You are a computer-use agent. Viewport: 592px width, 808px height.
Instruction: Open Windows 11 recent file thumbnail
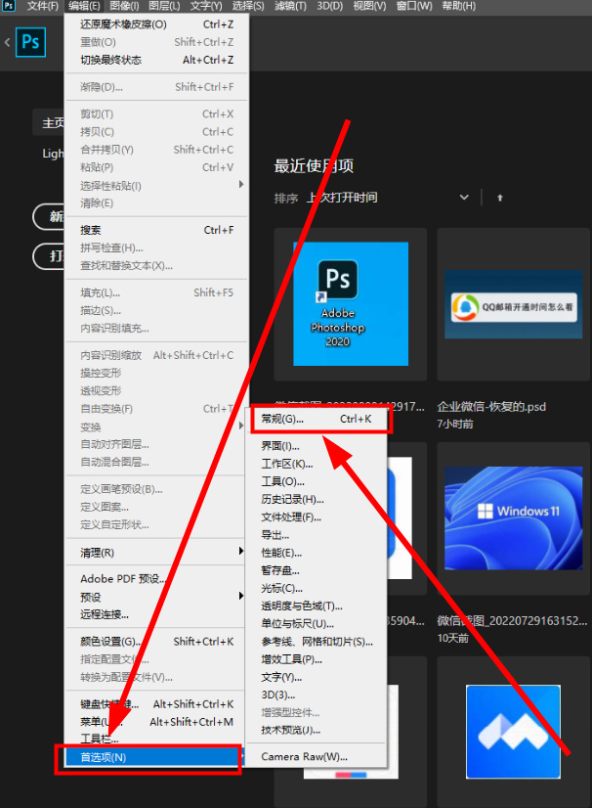[514, 518]
